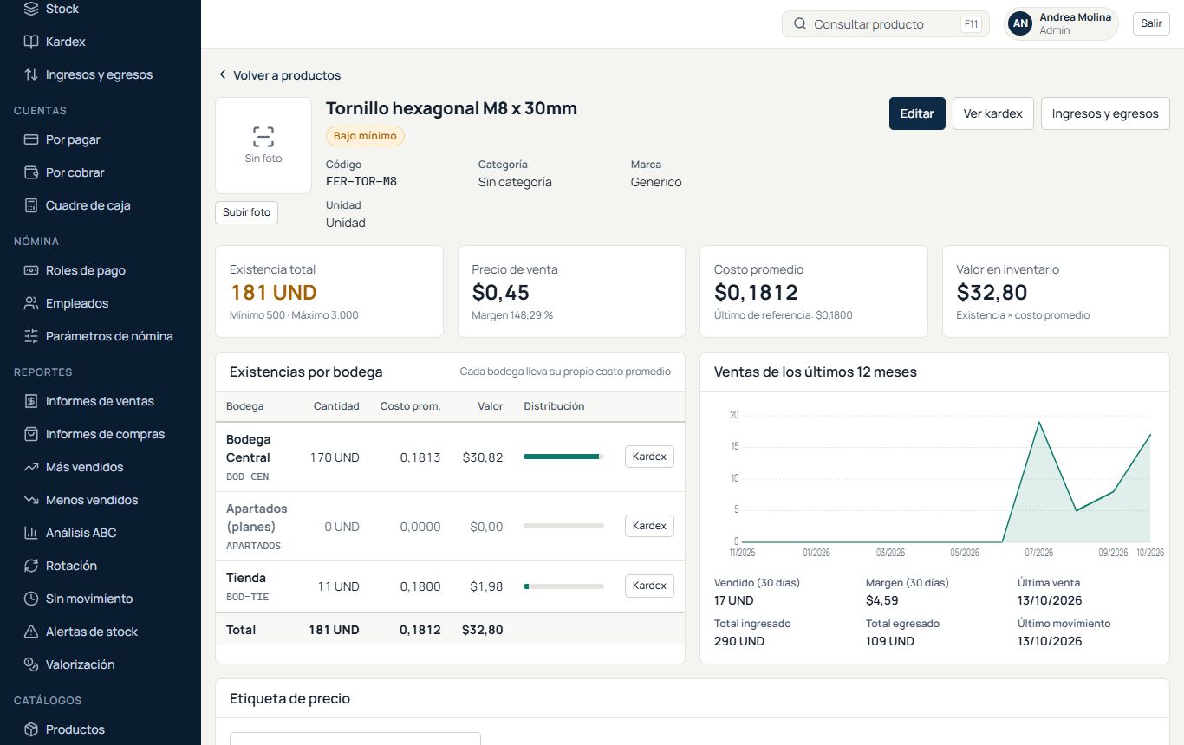This screenshot has width=1184, height=745.
Task: Click the Por cobrar wallet icon
Action: (x=31, y=172)
